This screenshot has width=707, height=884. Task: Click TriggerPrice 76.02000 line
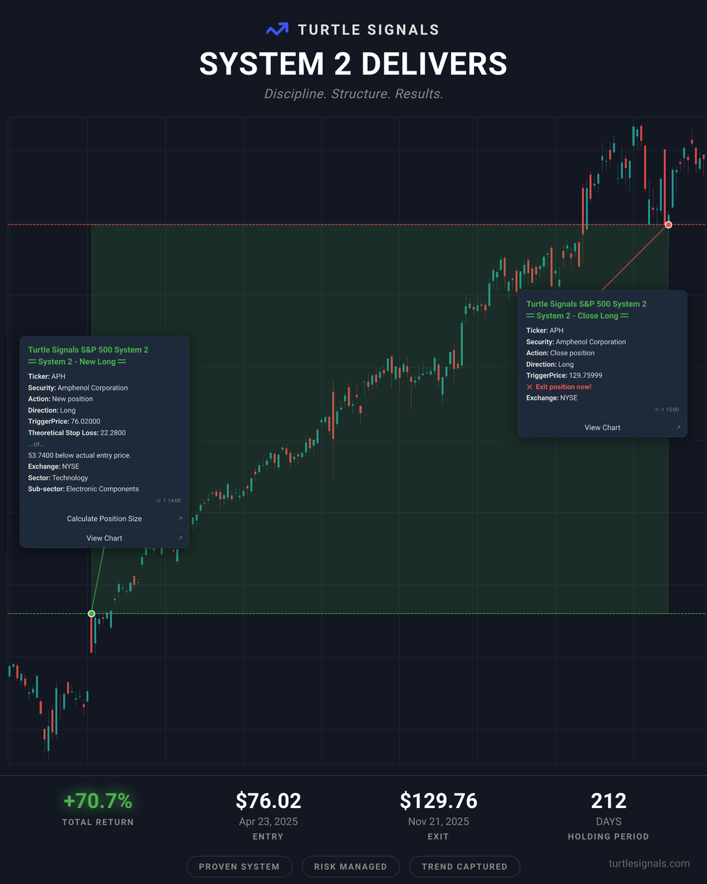pyautogui.click(x=64, y=422)
